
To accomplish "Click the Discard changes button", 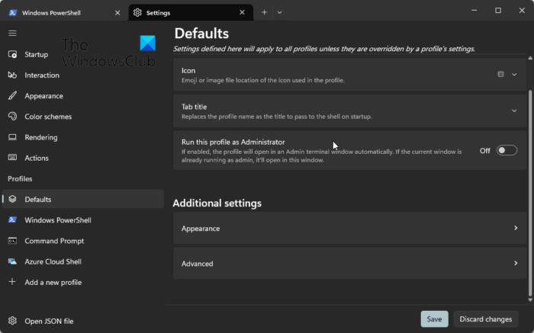I will [x=485, y=319].
